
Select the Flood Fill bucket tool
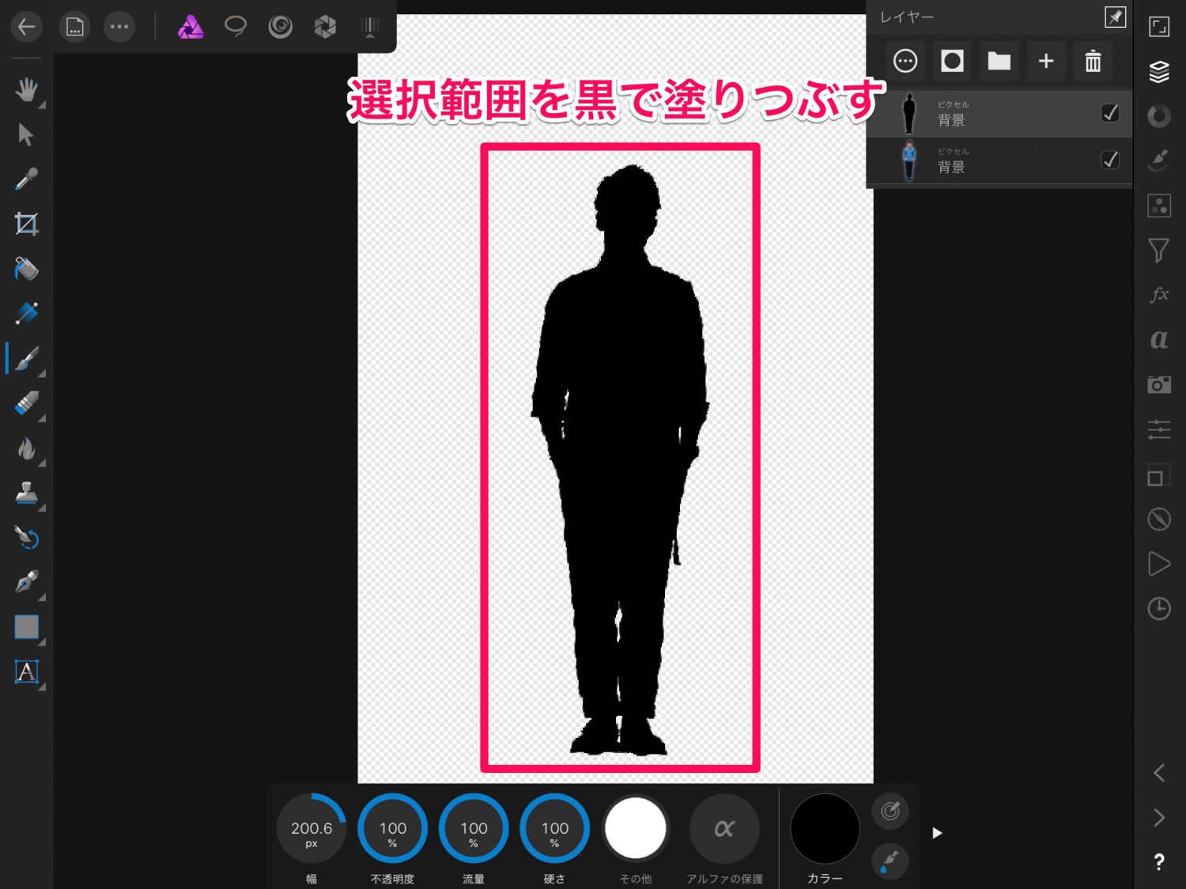click(26, 269)
